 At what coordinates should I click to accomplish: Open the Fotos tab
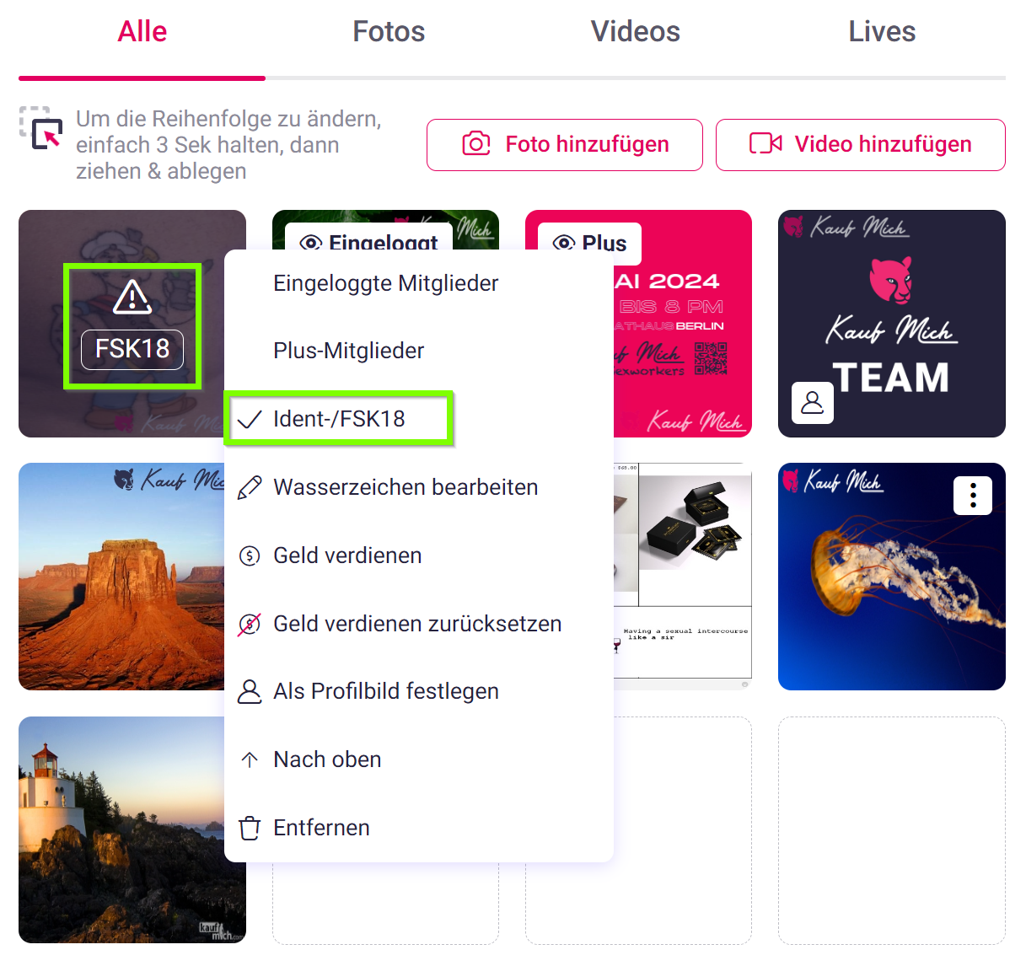pyautogui.click(x=389, y=32)
